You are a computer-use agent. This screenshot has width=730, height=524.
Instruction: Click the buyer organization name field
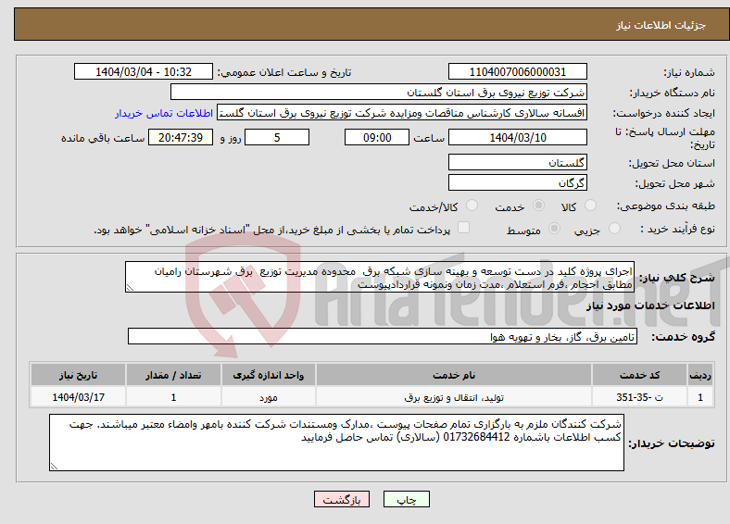click(379, 93)
